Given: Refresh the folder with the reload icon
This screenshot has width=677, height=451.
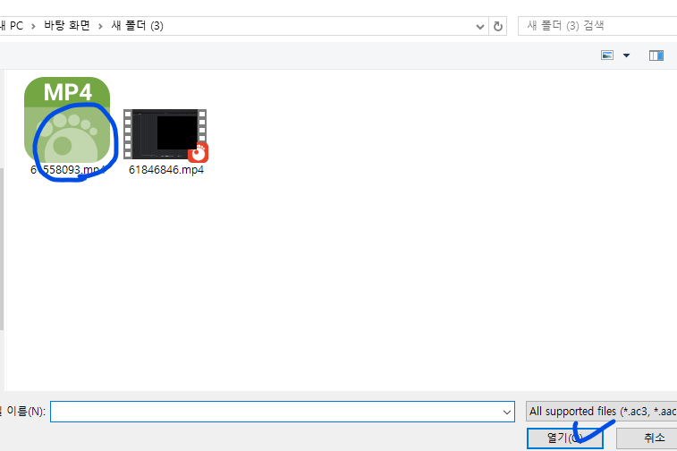Looking at the screenshot, I should pyautogui.click(x=498, y=26).
